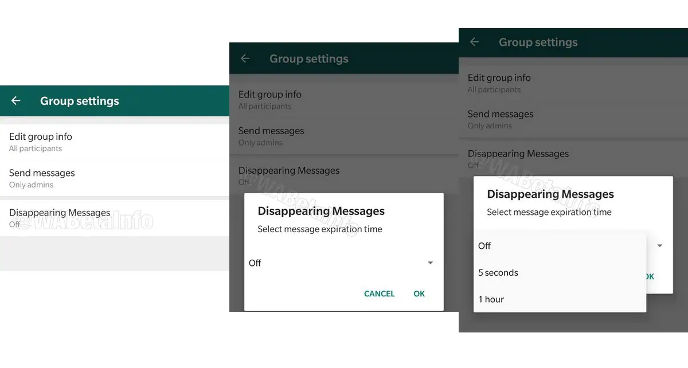This screenshot has height=368, width=688.
Task: Click Group settings title in left panel header
Action: (80, 101)
